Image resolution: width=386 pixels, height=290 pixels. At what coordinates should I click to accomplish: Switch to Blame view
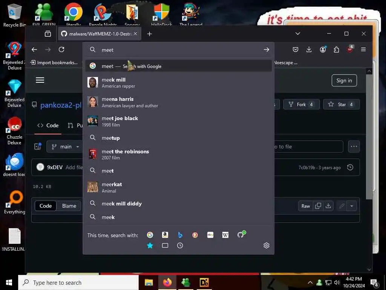pos(69,206)
